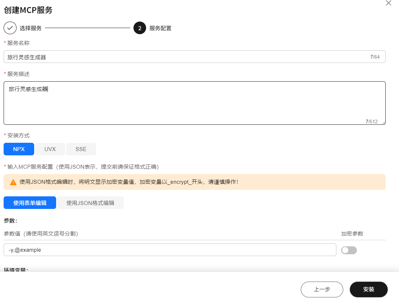
Task: Click the 安装方式 label
Action: click(18, 135)
